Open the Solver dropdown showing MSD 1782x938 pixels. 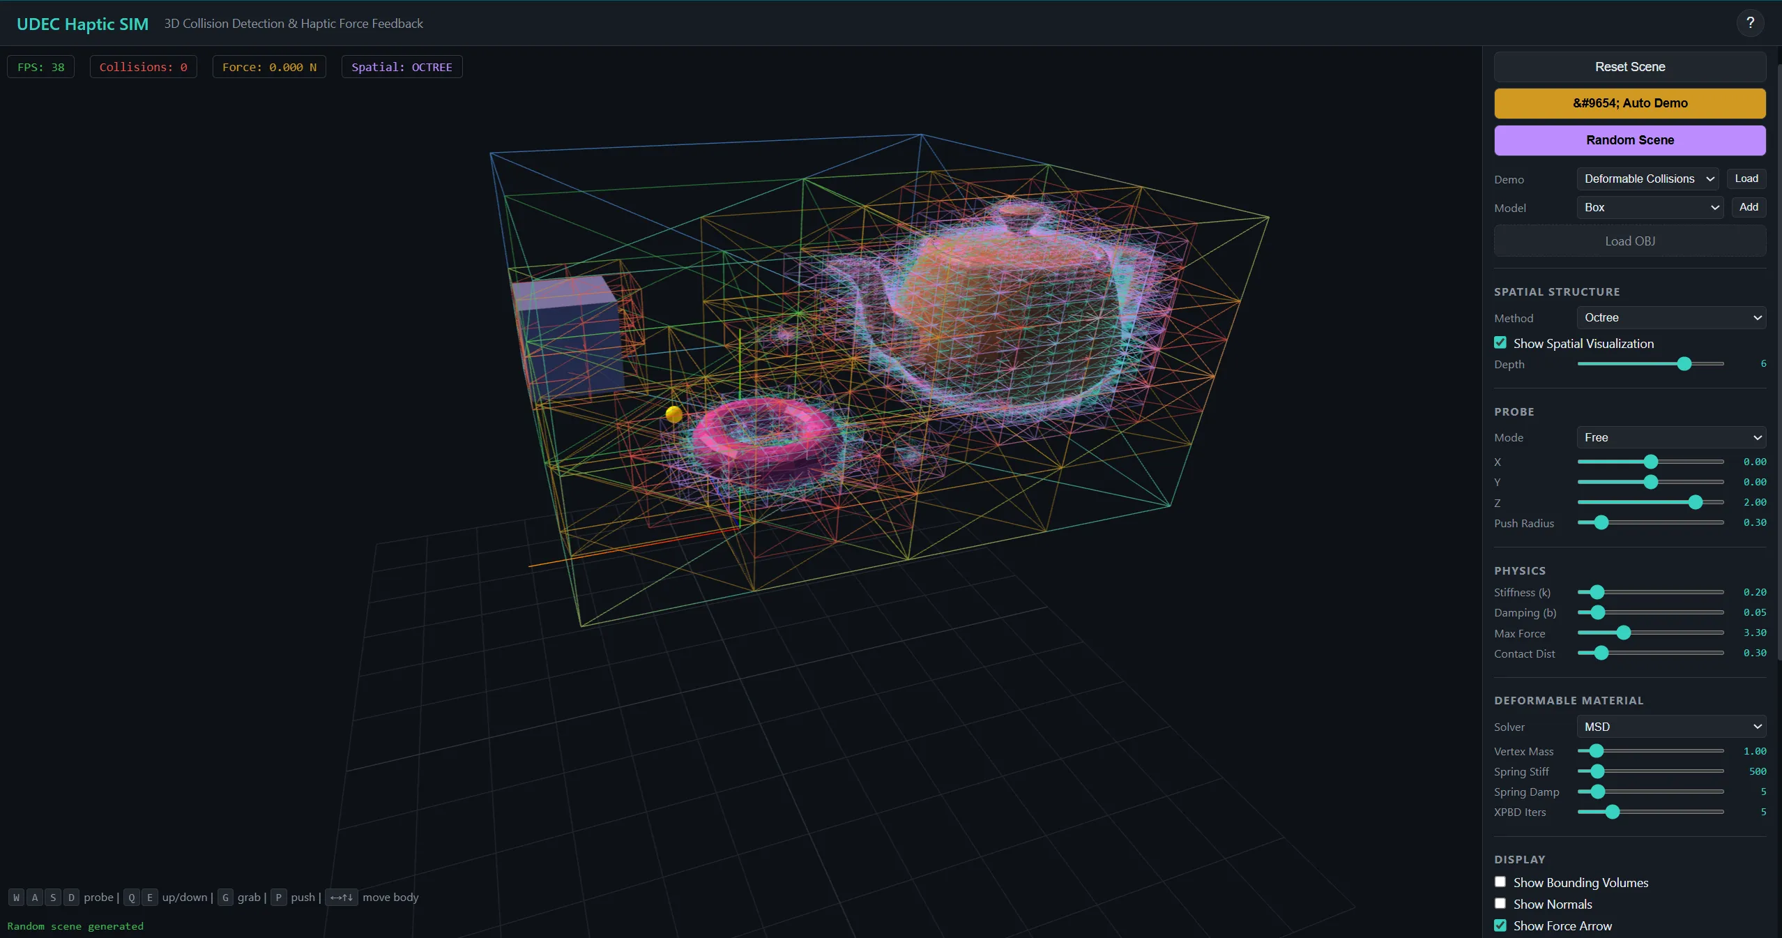pyautogui.click(x=1671, y=726)
